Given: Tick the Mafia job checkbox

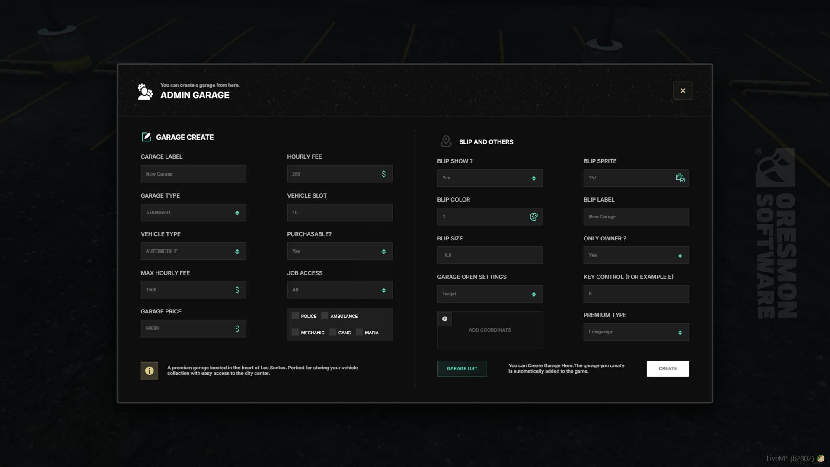Looking at the screenshot, I should pyautogui.click(x=359, y=332).
